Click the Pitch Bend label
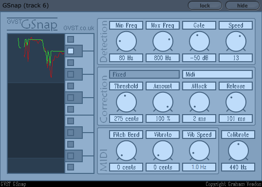 pos(126,135)
